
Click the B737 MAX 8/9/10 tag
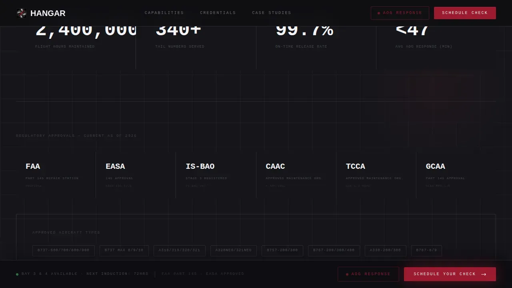(124, 250)
